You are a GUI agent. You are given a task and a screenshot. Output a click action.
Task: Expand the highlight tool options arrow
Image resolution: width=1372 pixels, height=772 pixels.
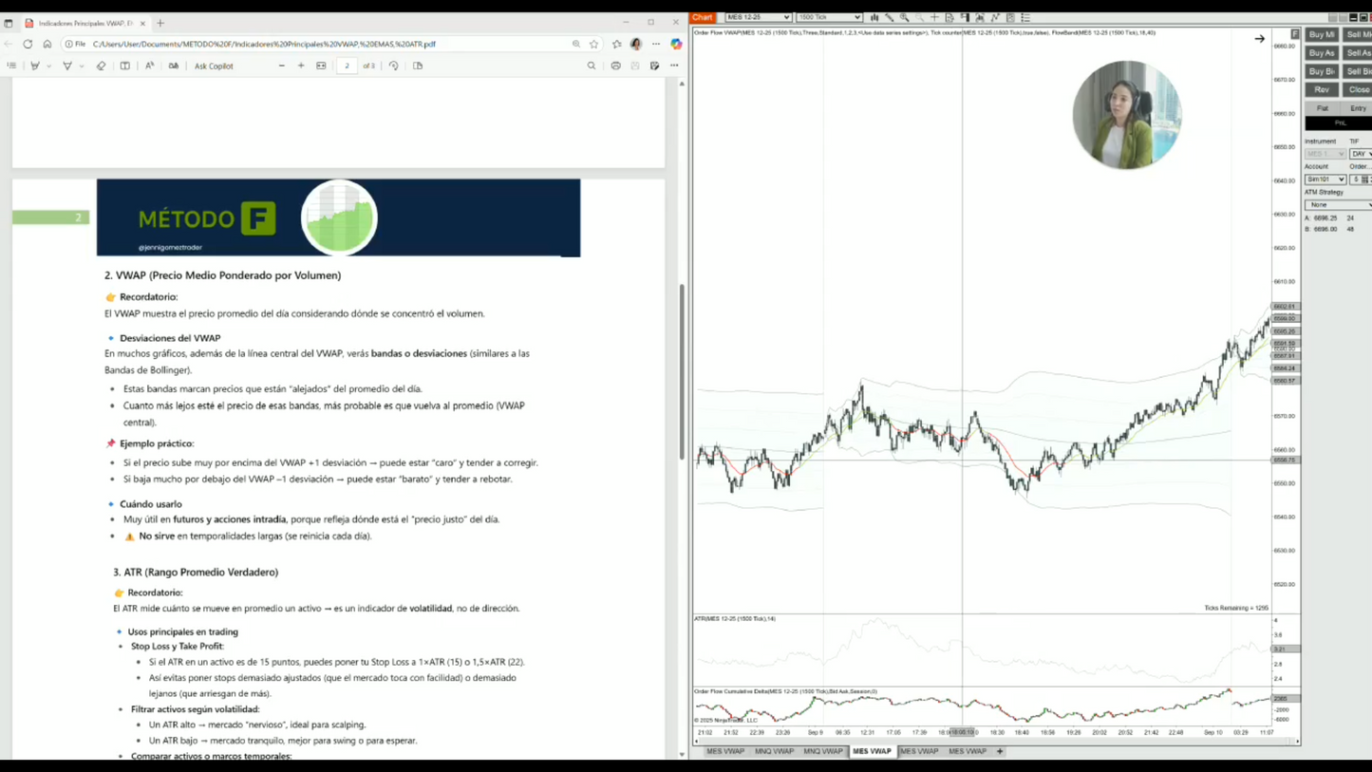tap(48, 66)
